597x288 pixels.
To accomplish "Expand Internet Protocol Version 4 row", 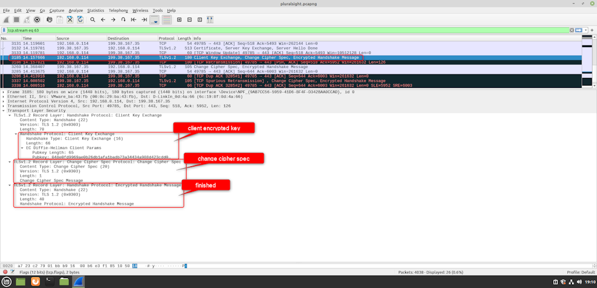I will pos(3,101).
